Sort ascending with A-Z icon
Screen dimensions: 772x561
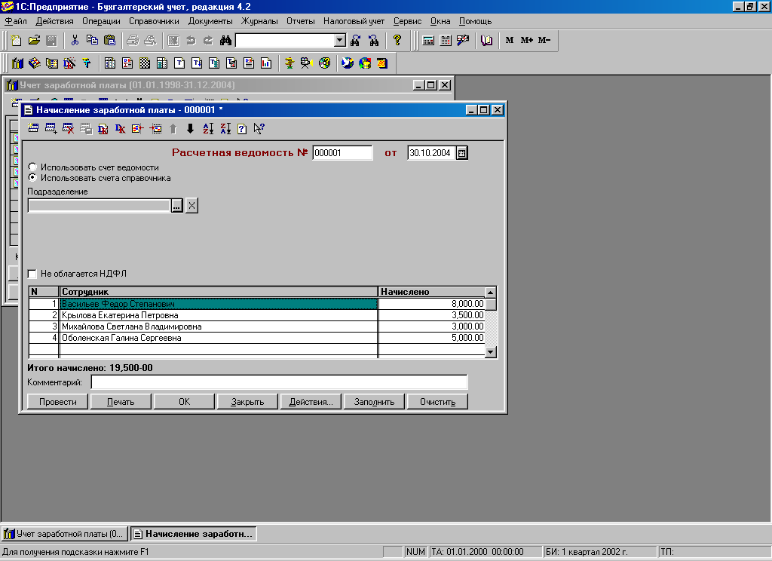[208, 128]
